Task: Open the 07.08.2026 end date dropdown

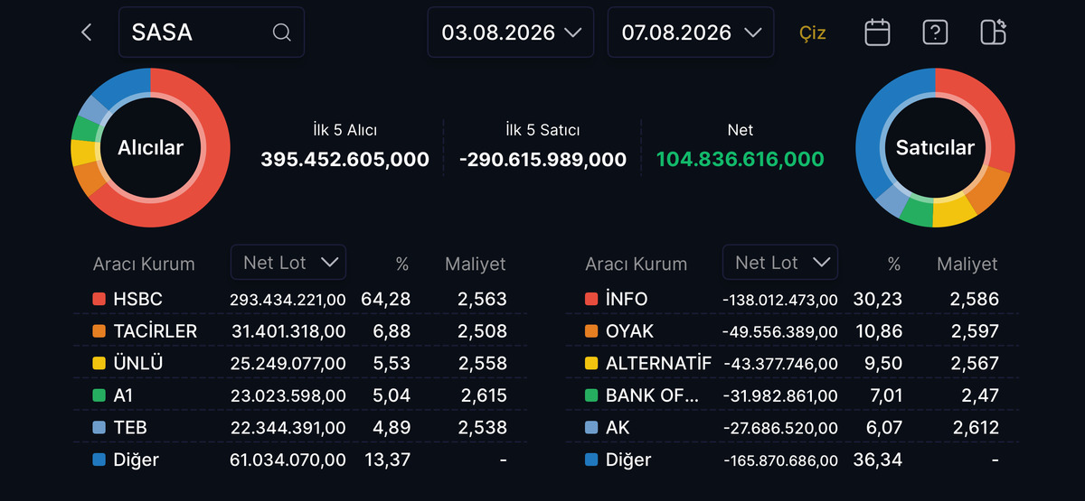Action: 691,32
